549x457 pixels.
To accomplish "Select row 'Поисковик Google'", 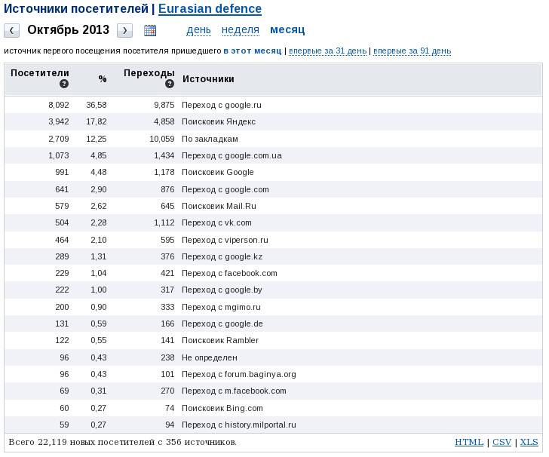I will pyautogui.click(x=273, y=172).
